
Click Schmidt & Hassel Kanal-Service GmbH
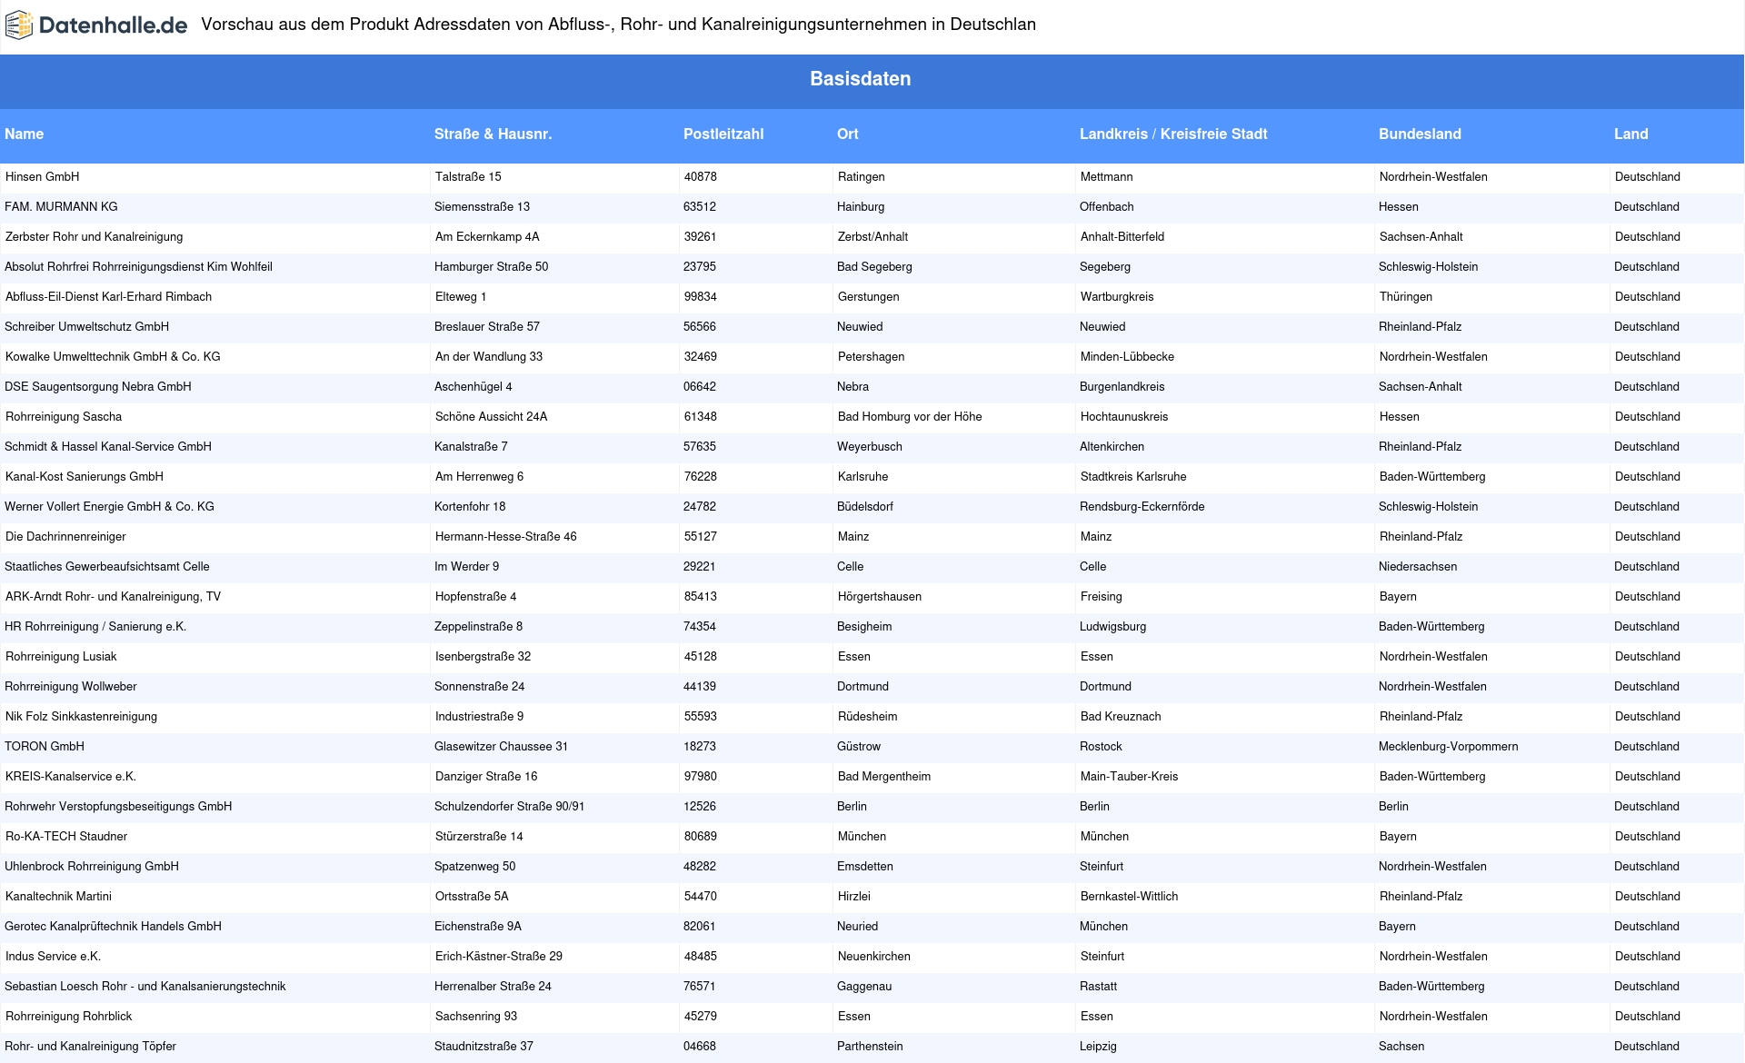point(107,446)
